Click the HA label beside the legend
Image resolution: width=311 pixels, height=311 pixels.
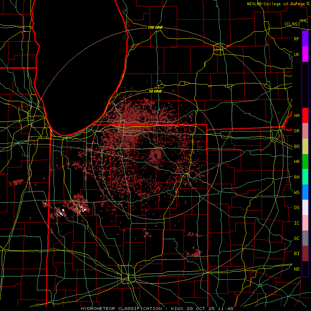[x=296, y=116]
